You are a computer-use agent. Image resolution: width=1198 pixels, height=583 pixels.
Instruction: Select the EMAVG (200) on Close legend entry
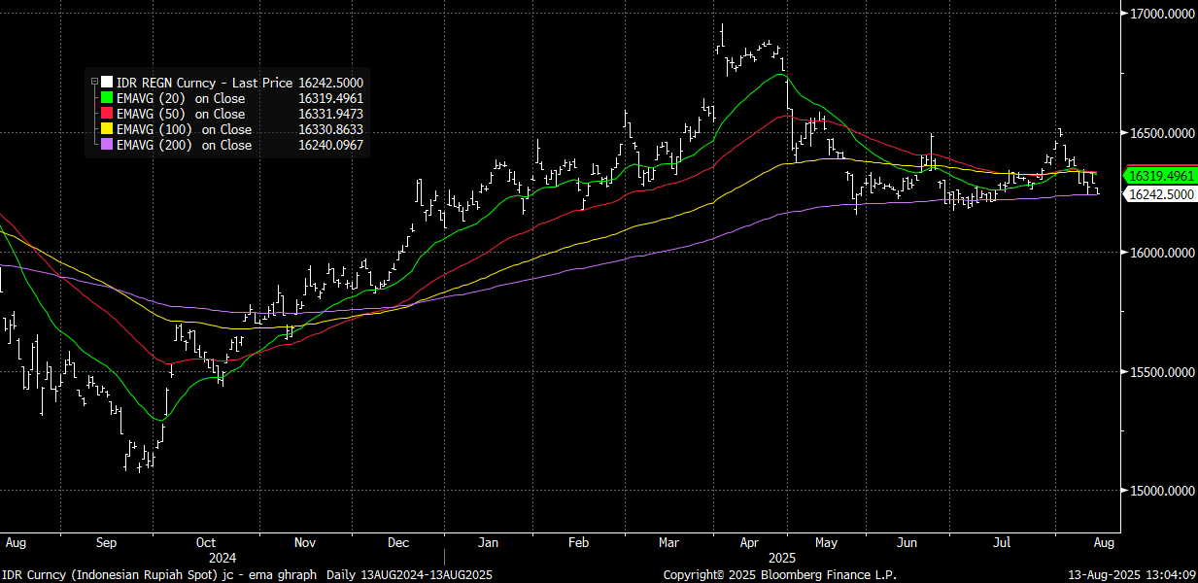(183, 146)
